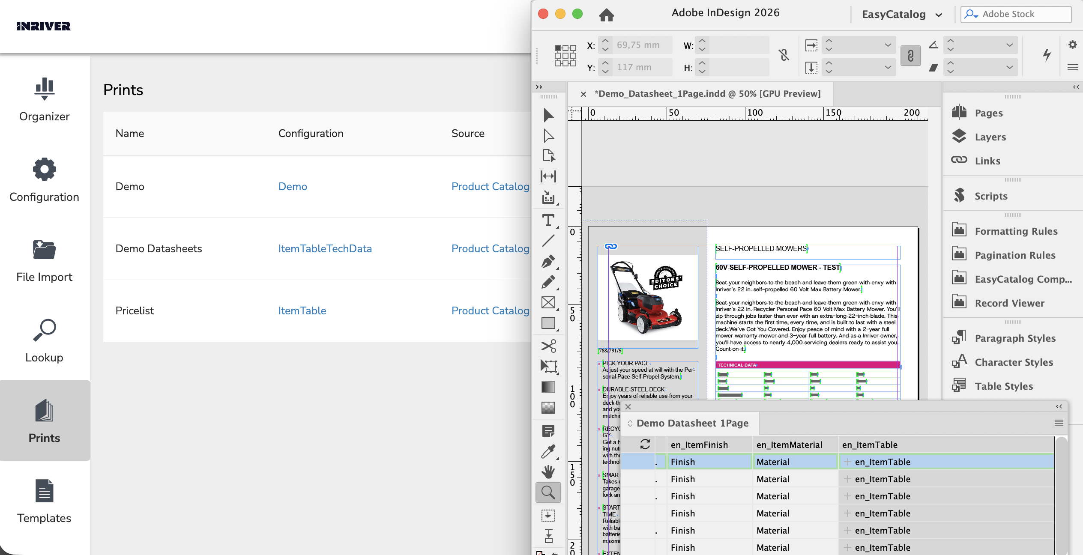Select the Selection tool arrow
Viewport: 1083px width, 555px height.
point(548,115)
